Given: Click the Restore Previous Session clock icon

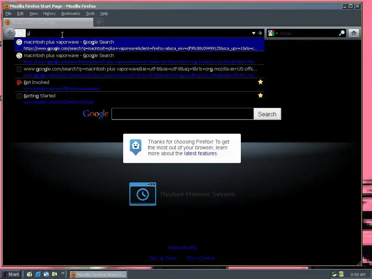Looking at the screenshot, I should tap(142, 194).
